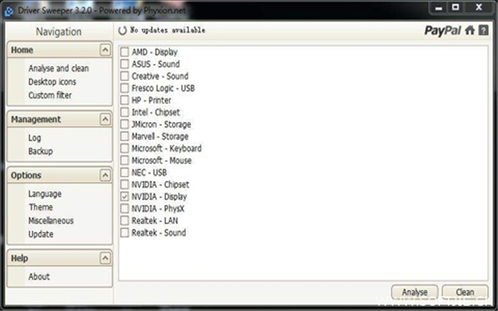Open the Language options
The height and width of the screenshot is (311, 498).
pyautogui.click(x=45, y=194)
